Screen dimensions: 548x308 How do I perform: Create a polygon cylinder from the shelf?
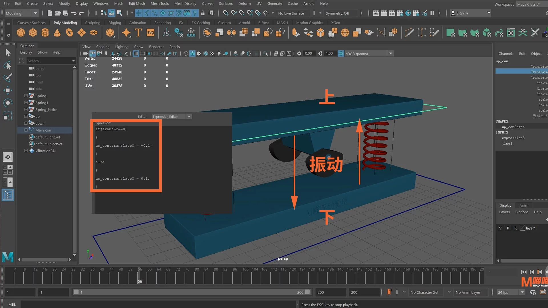pyautogui.click(x=45, y=33)
